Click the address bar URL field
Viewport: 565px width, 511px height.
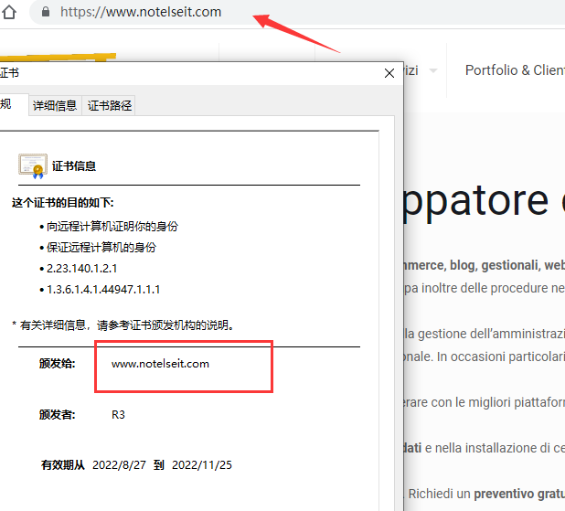point(297,12)
